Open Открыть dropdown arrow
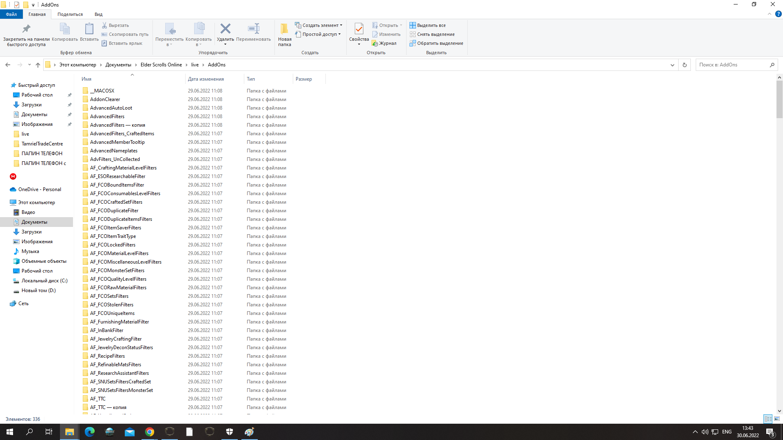 pyautogui.click(x=401, y=25)
